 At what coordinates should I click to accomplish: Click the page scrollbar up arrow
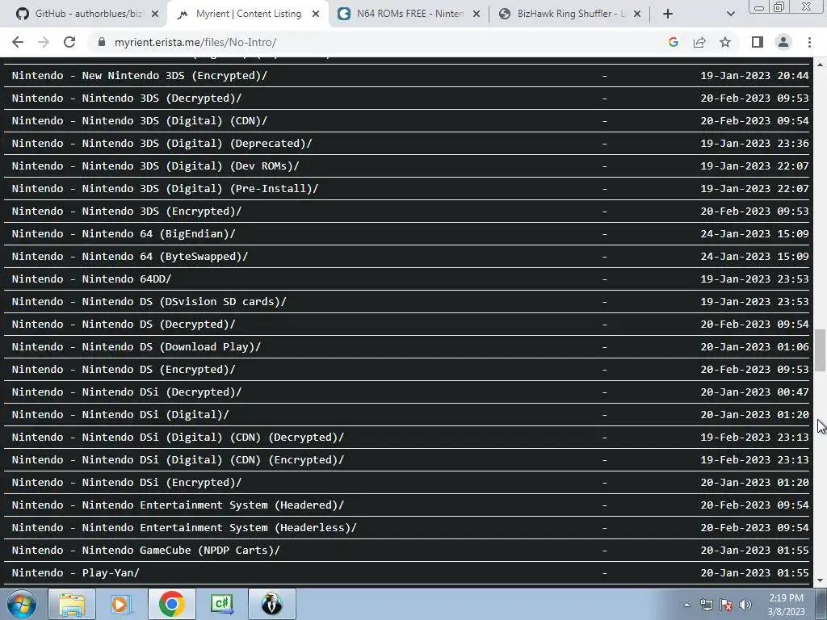click(821, 64)
